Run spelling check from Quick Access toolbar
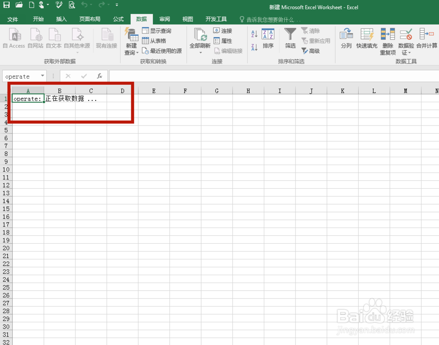Viewport: 439px width, 345px height. [59, 5]
